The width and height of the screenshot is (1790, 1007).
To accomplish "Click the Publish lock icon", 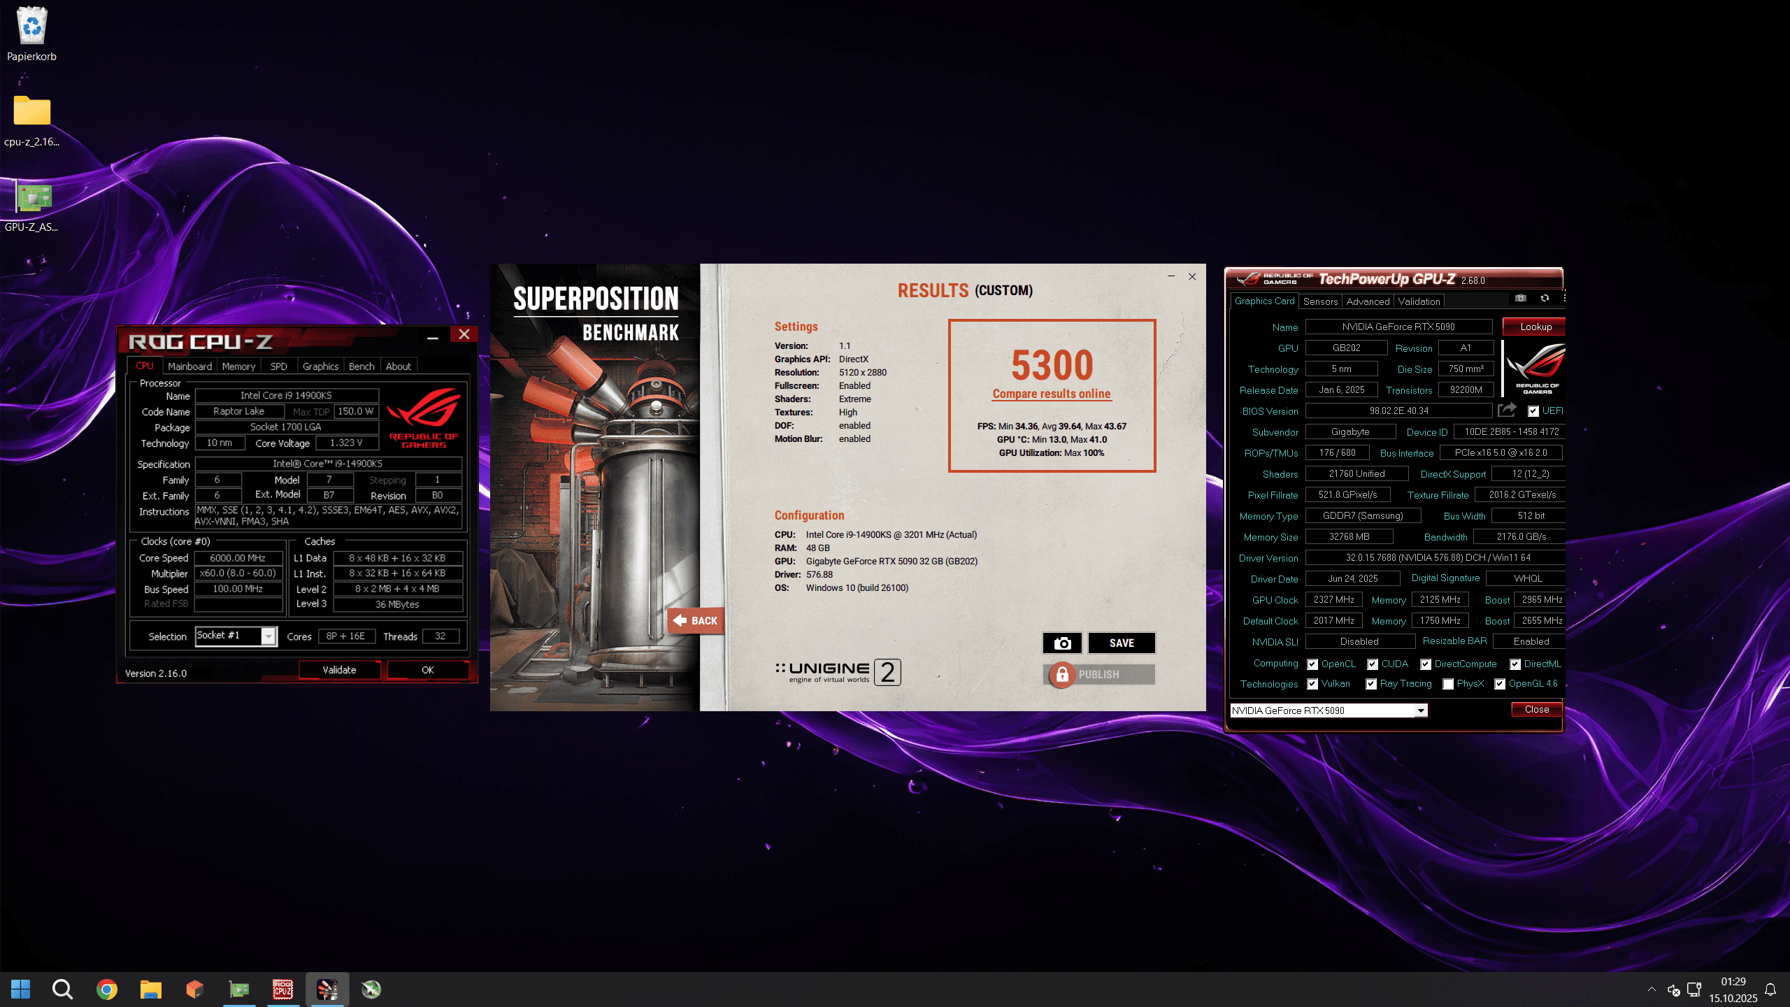I will pyautogui.click(x=1061, y=674).
